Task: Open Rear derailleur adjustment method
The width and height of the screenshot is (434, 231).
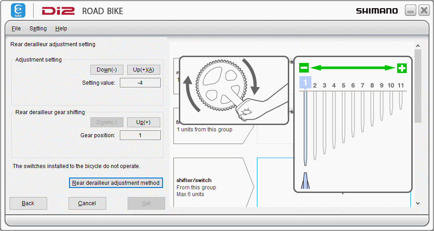Action: [116, 183]
